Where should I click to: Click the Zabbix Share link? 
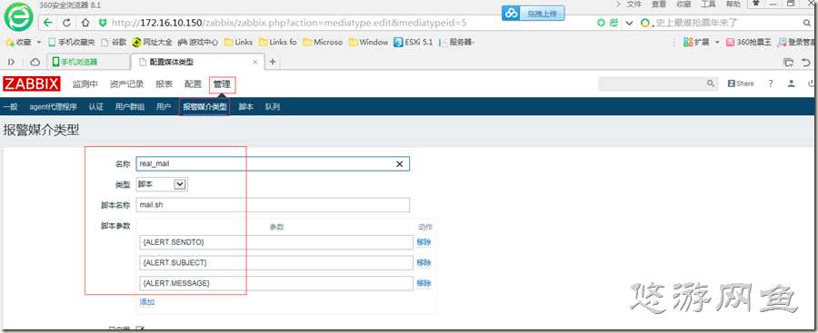741,83
